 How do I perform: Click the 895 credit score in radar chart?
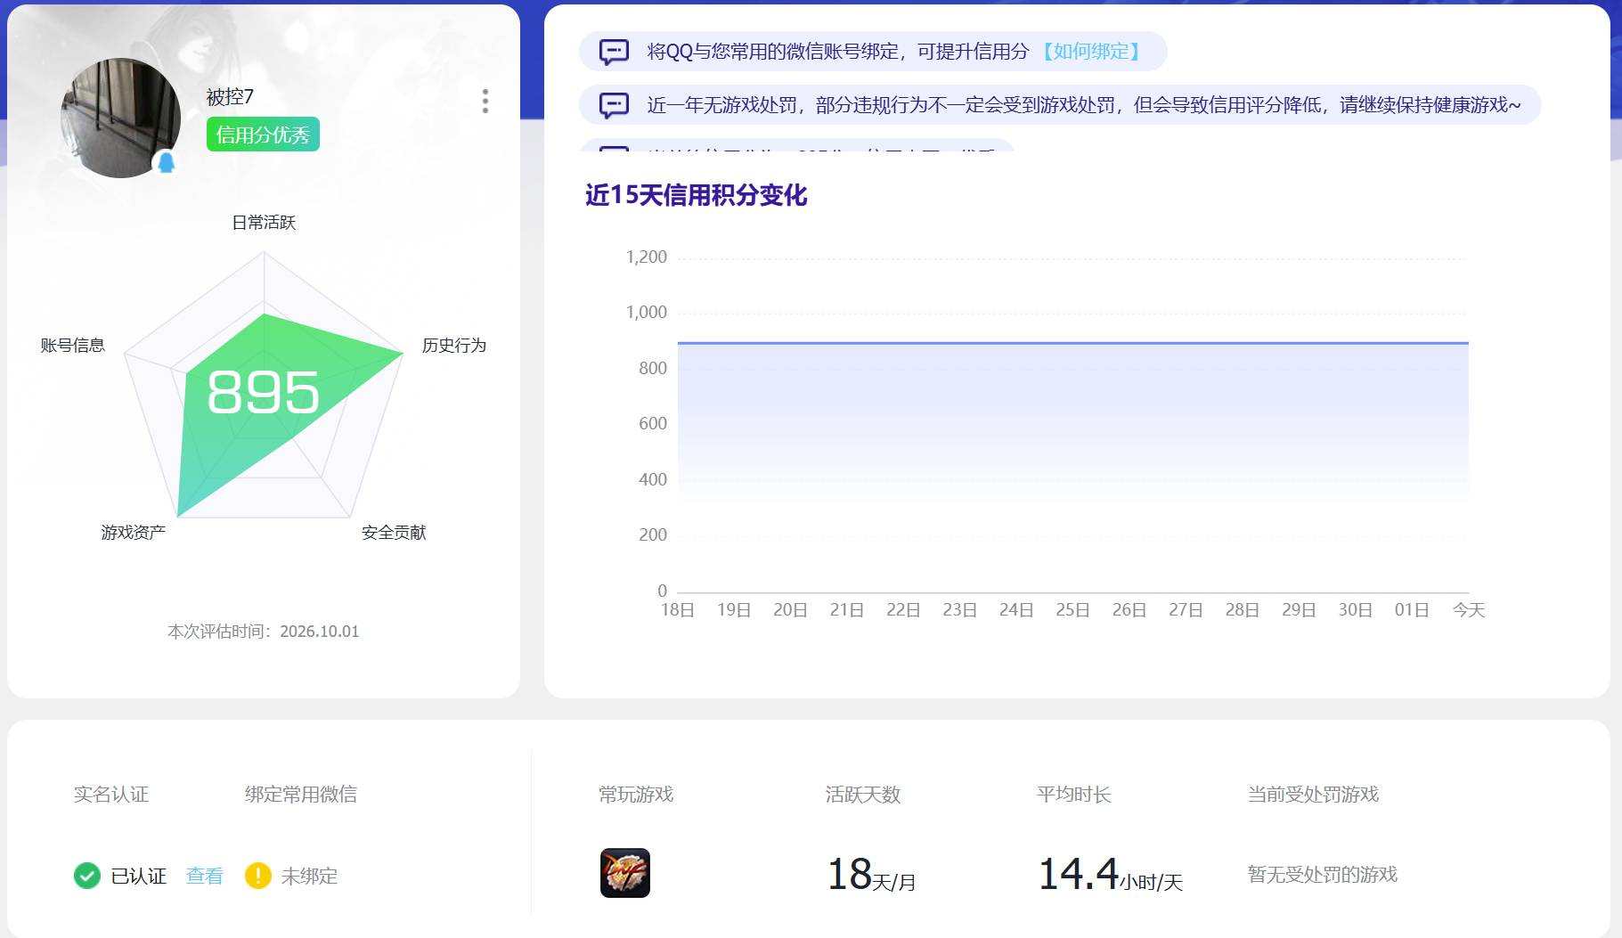pyautogui.click(x=263, y=392)
